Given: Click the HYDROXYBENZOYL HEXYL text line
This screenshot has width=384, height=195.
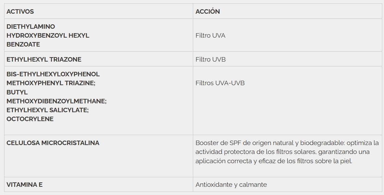Looking at the screenshot, I should [48, 35].
